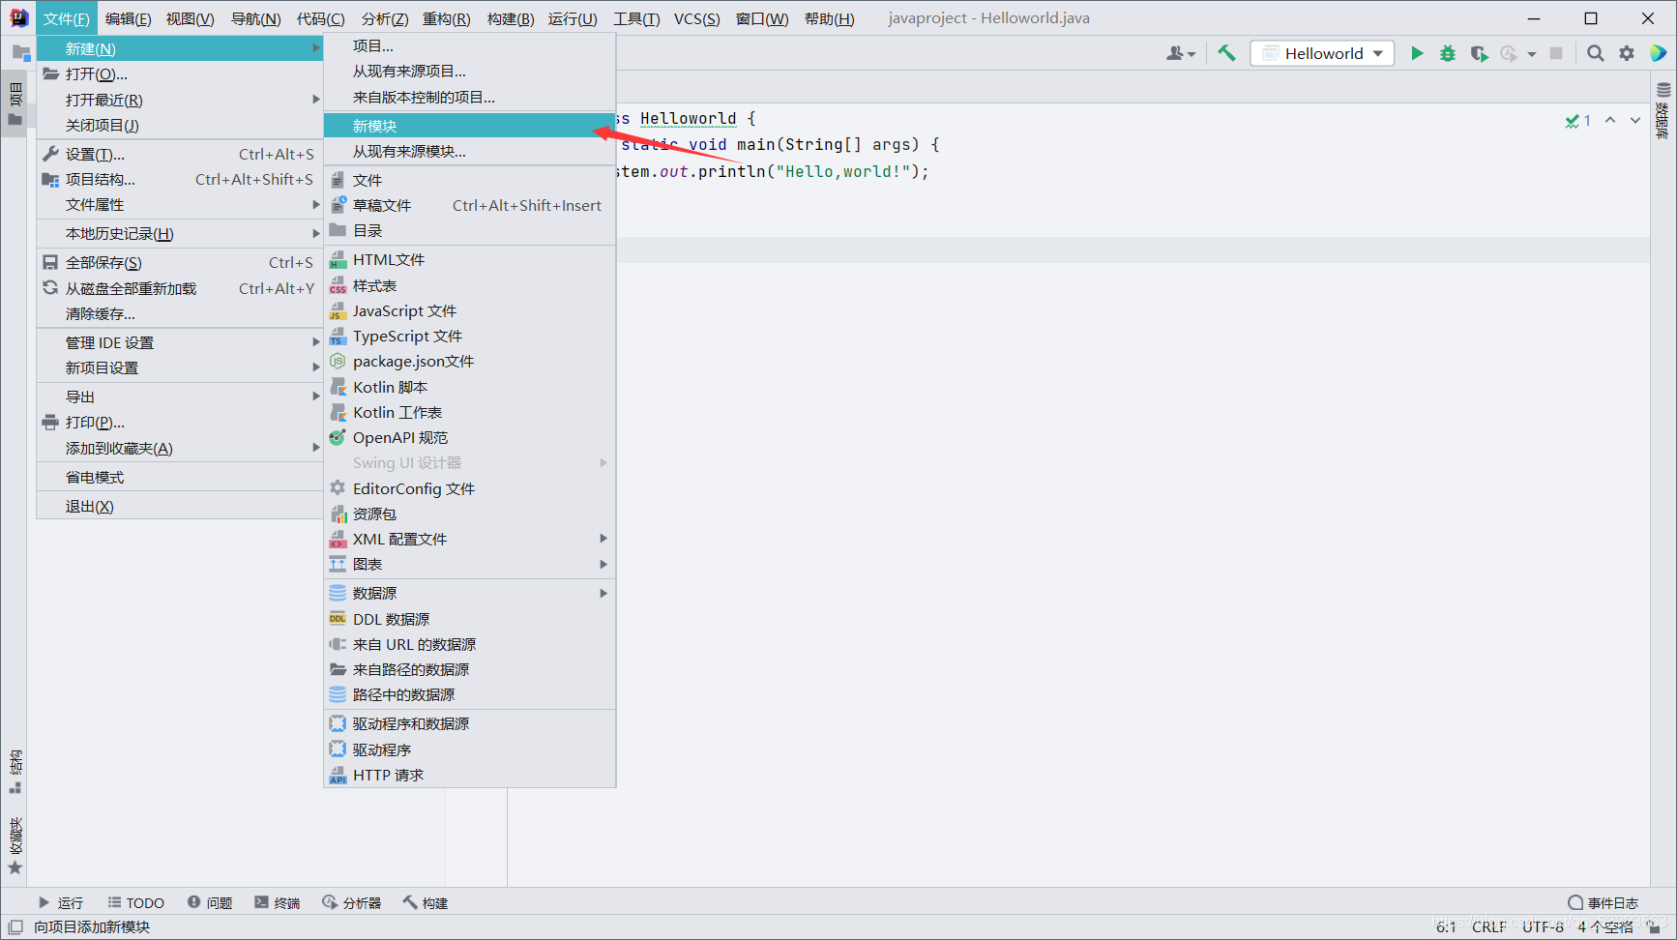Open the VCS(S) menu
This screenshot has height=940, width=1677.
pos(696,18)
